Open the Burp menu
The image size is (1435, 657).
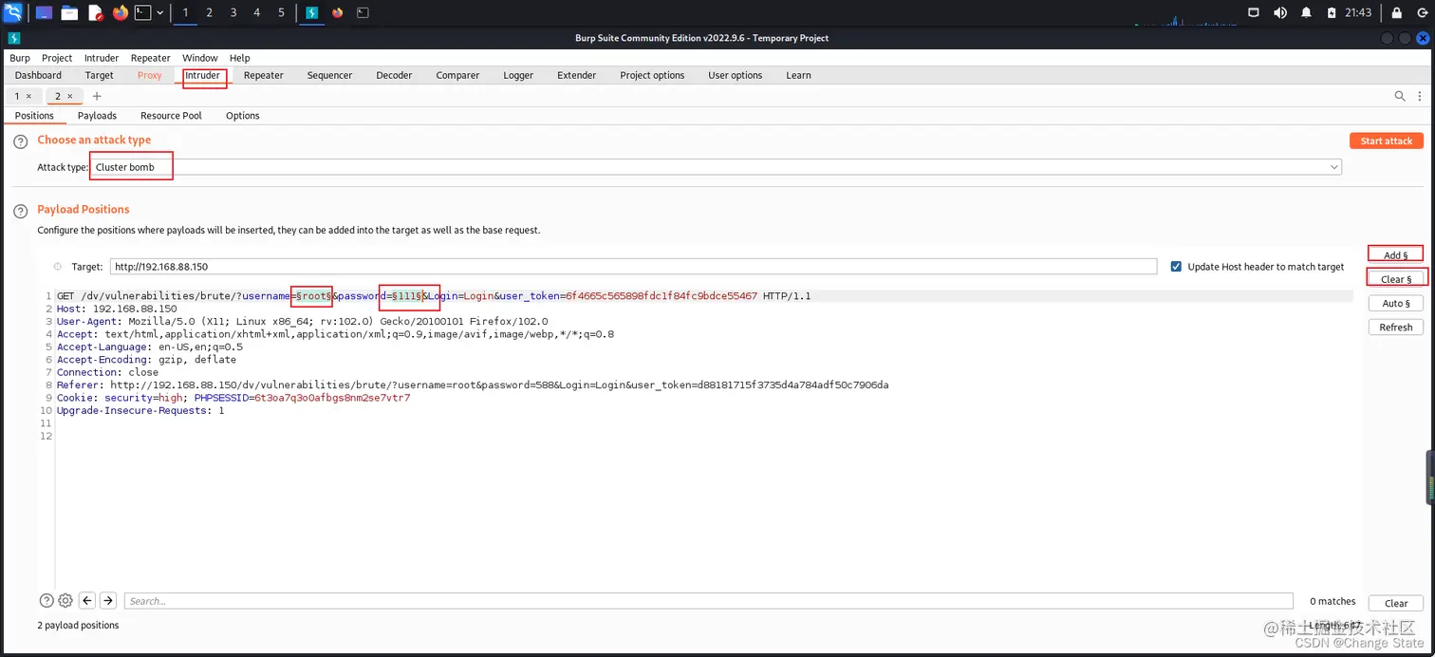coord(20,58)
